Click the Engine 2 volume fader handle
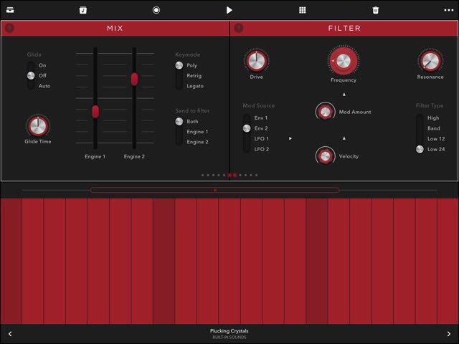Screen dimensions: 459x344 [x=134, y=79]
